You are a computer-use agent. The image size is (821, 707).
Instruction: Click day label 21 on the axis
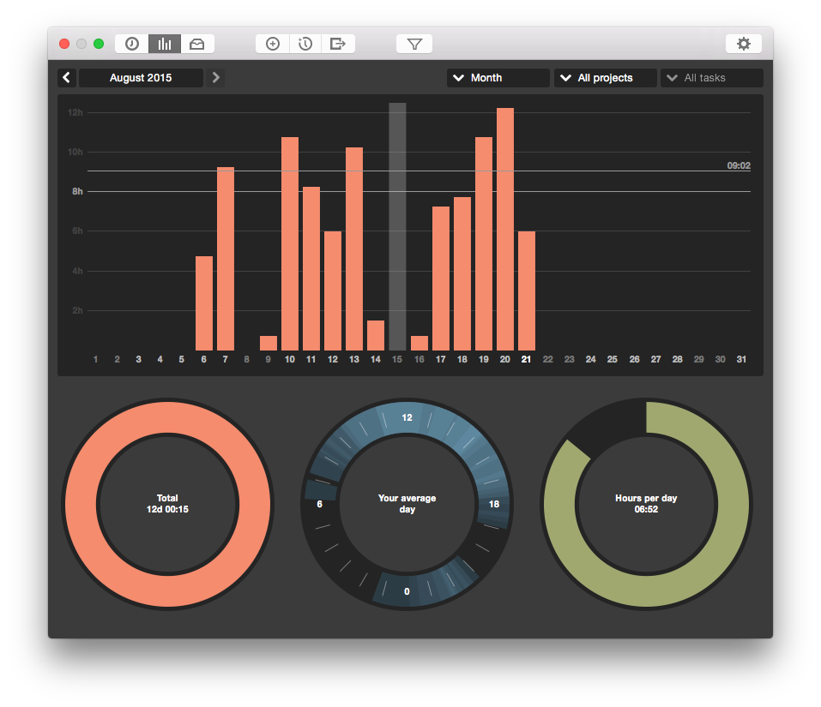click(x=526, y=359)
